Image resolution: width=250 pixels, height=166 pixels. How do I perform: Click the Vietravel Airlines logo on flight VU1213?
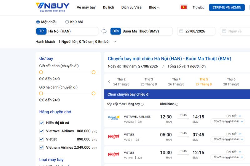click(x=113, y=118)
